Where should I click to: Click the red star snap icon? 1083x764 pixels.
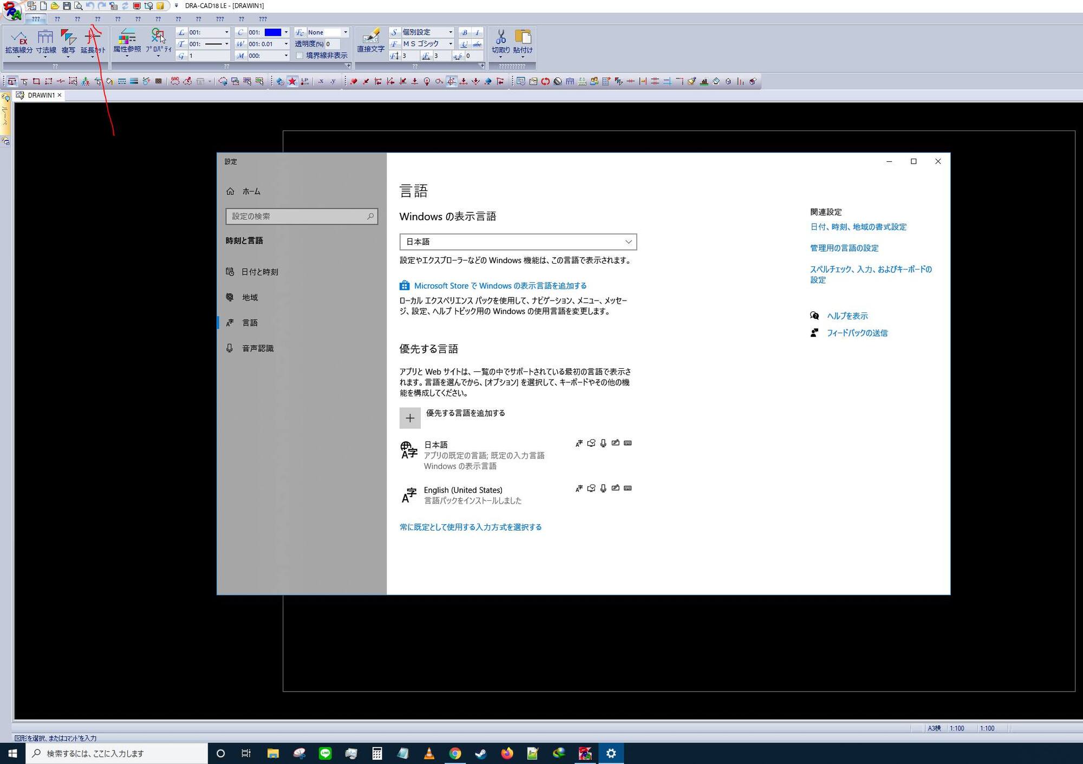292,81
